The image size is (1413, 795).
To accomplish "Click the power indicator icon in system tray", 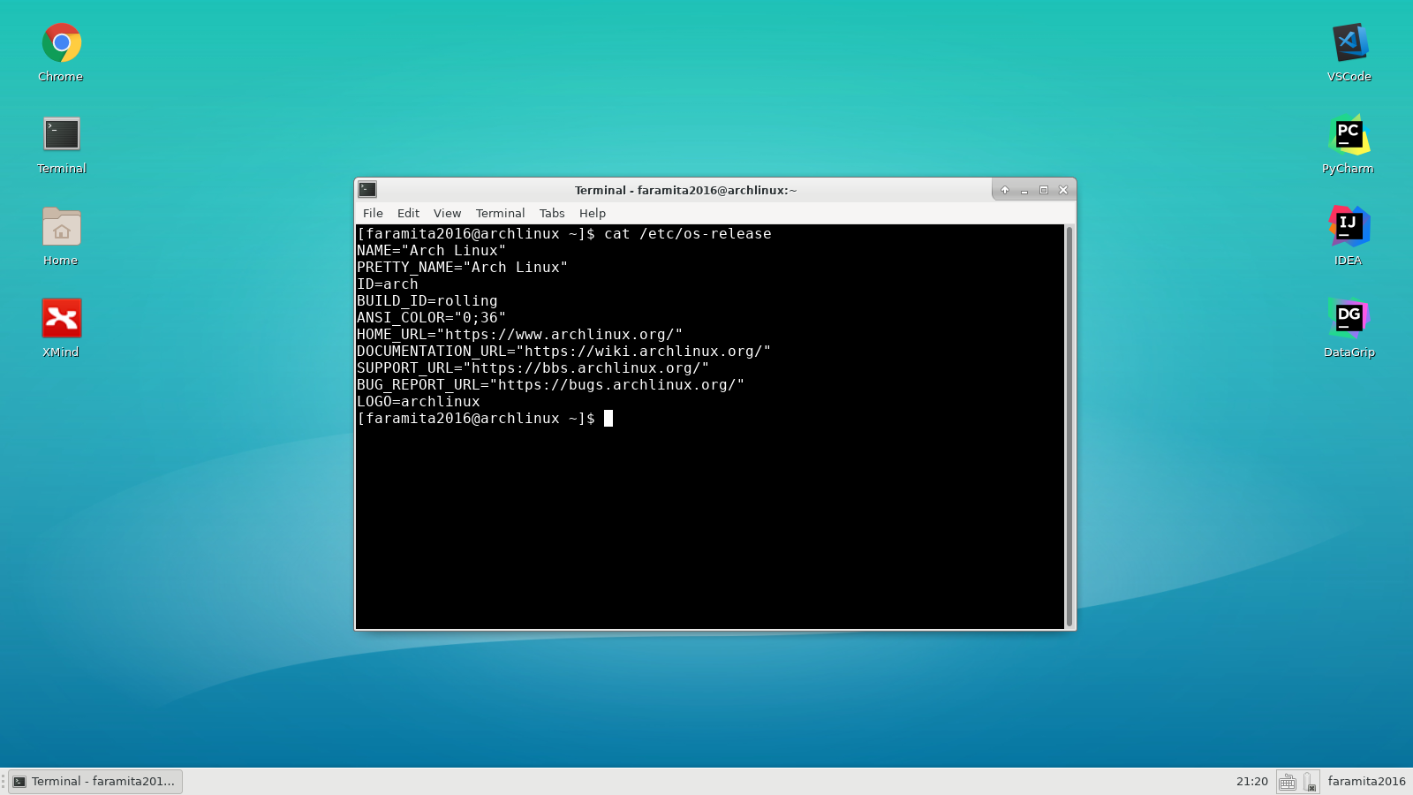I will pyautogui.click(x=1310, y=782).
